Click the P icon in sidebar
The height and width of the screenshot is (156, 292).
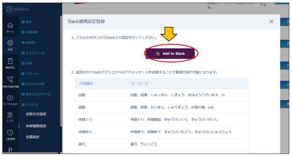click(10, 150)
